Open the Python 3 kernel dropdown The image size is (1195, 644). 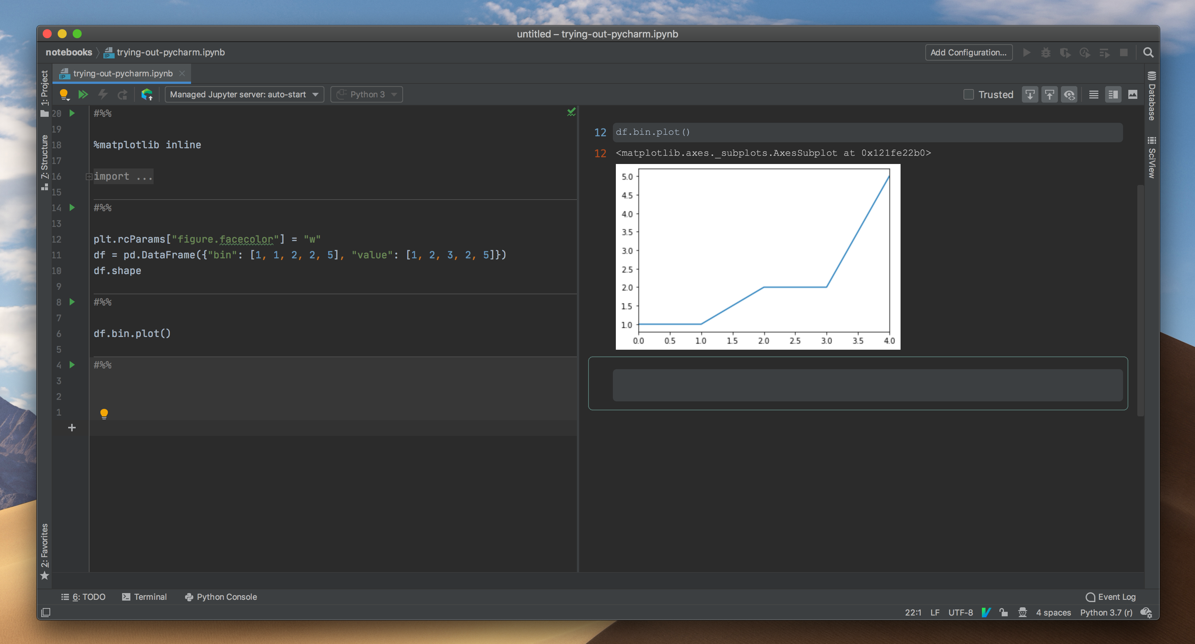tap(366, 95)
